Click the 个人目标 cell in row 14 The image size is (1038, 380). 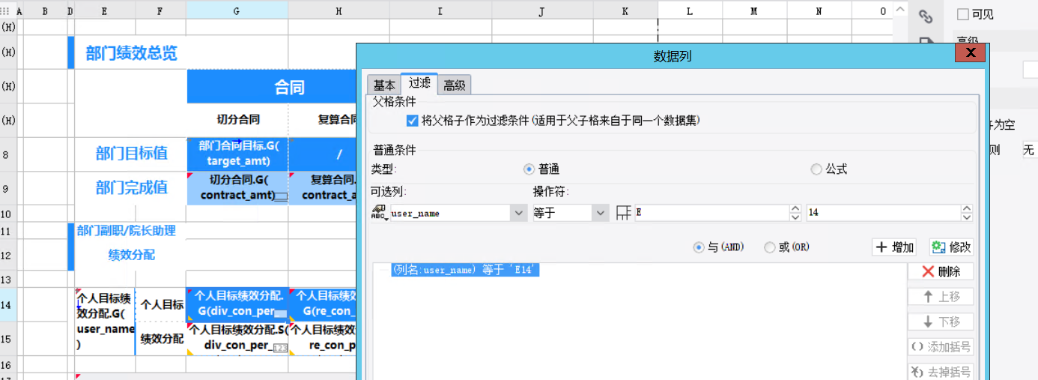tap(161, 304)
